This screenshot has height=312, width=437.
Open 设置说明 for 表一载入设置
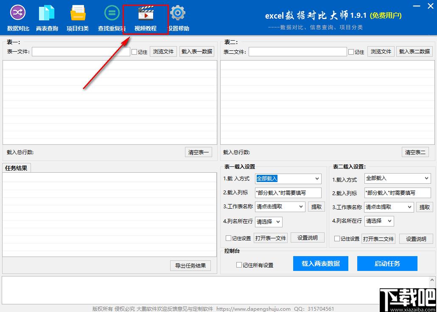pos(308,238)
